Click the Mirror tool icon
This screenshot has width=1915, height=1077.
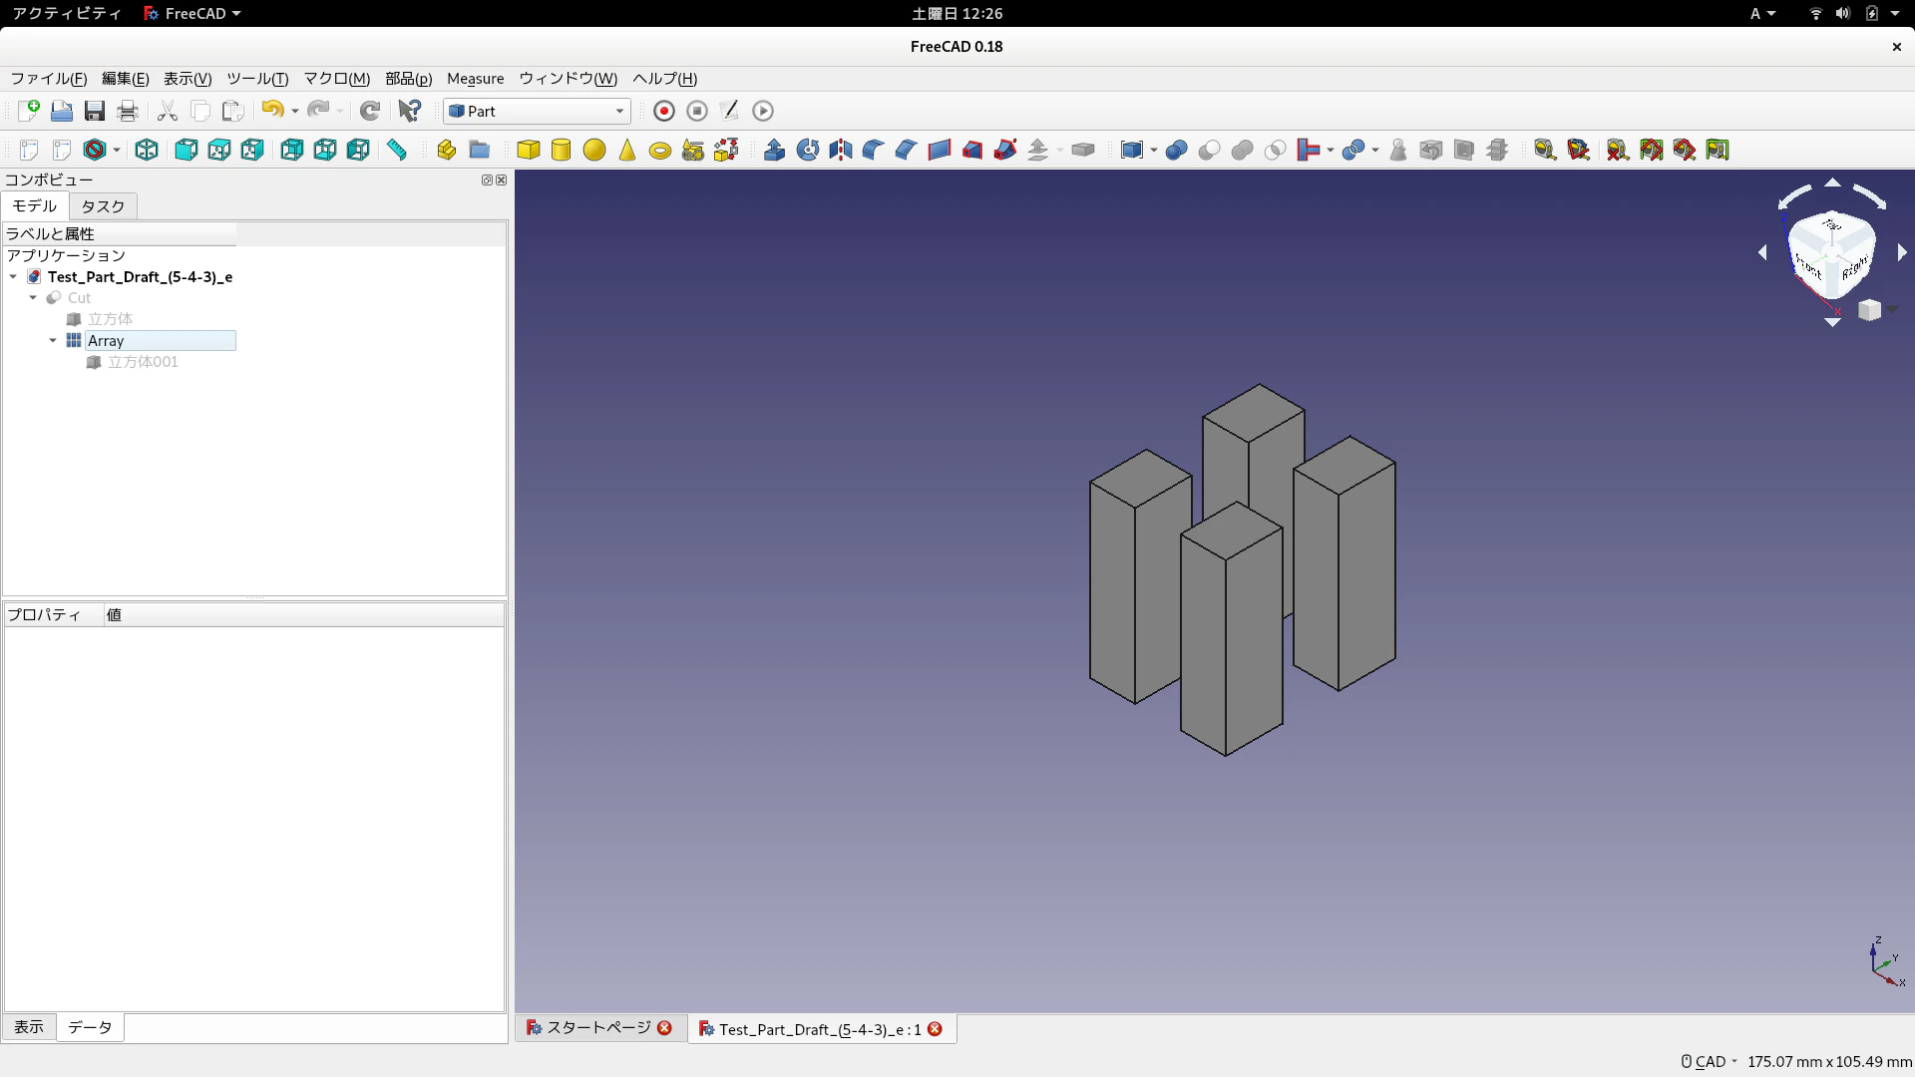[841, 150]
